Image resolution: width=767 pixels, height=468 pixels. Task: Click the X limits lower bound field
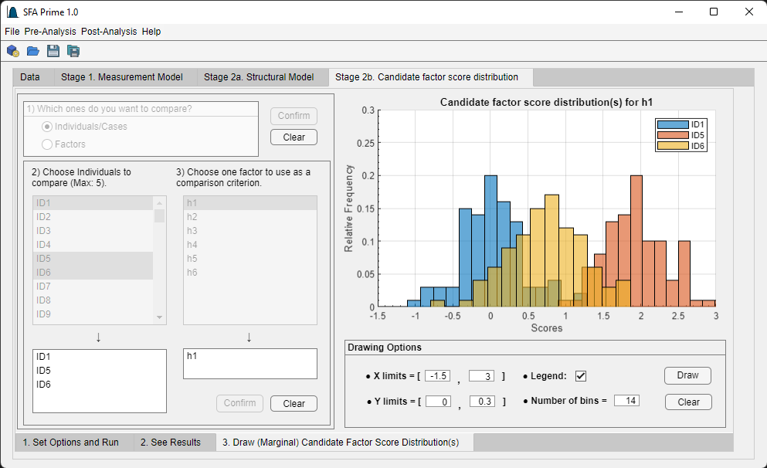click(437, 375)
